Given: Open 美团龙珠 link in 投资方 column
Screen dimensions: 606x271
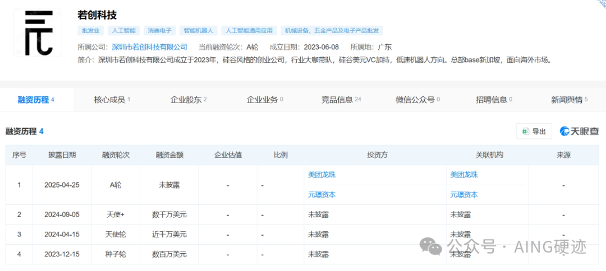Looking at the screenshot, I should [x=322, y=175].
